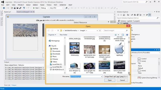Open the Solution Explorer window options arrow
This screenshot has height=90, width=161.
pyautogui.click(x=155, y=12)
